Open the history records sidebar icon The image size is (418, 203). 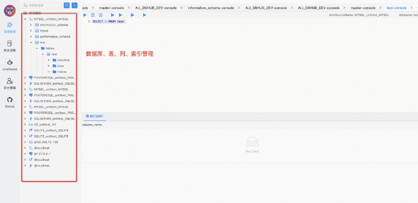[x=10, y=43]
